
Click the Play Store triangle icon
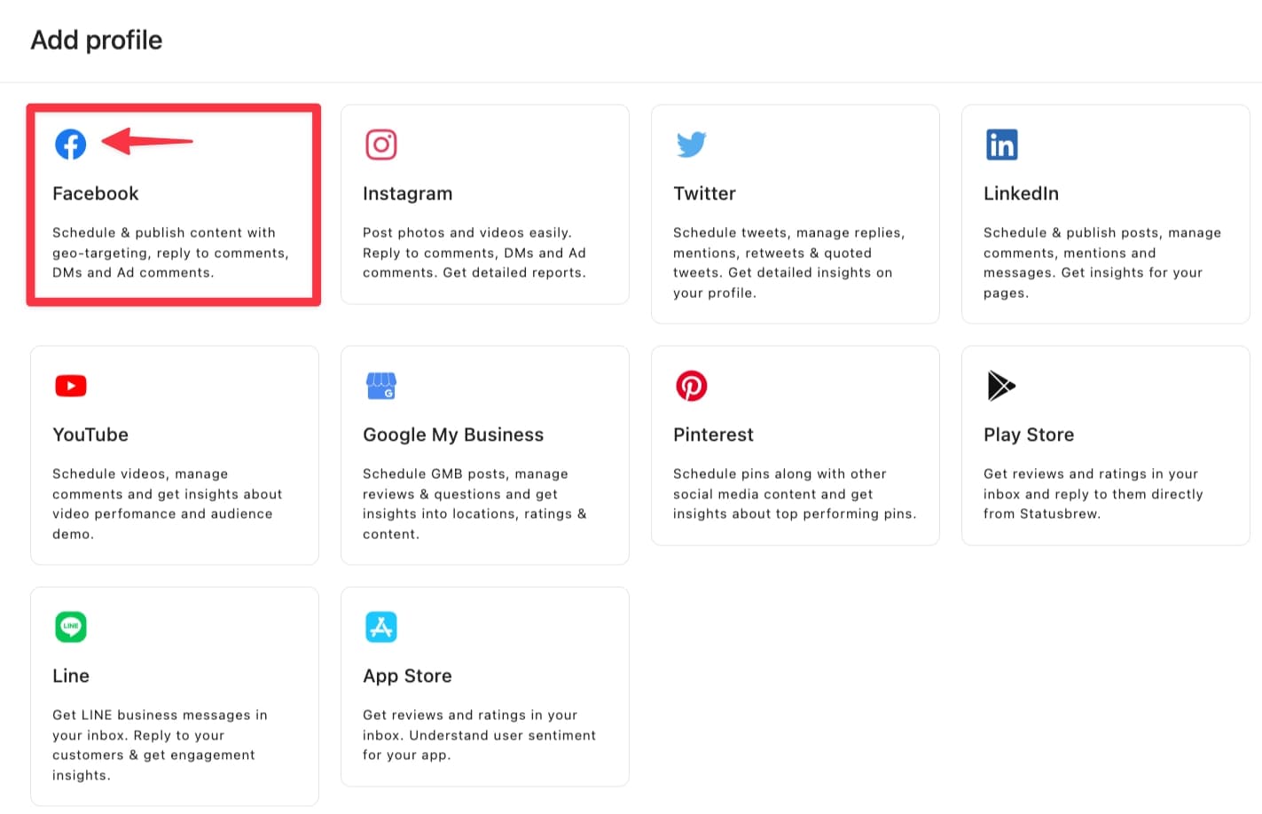pyautogui.click(x=1001, y=386)
